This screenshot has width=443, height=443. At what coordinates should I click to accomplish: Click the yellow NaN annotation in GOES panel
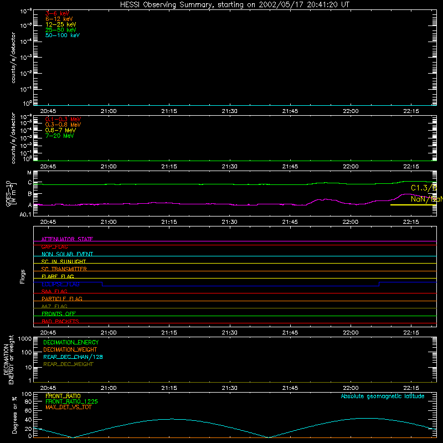(426, 199)
